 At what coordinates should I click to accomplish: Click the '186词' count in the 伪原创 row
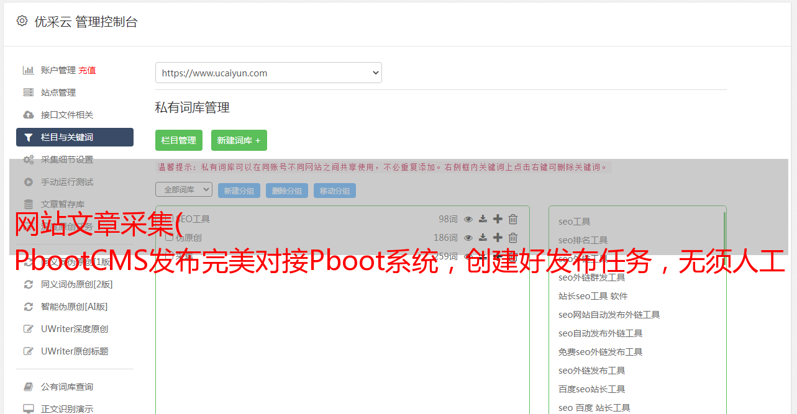point(445,238)
